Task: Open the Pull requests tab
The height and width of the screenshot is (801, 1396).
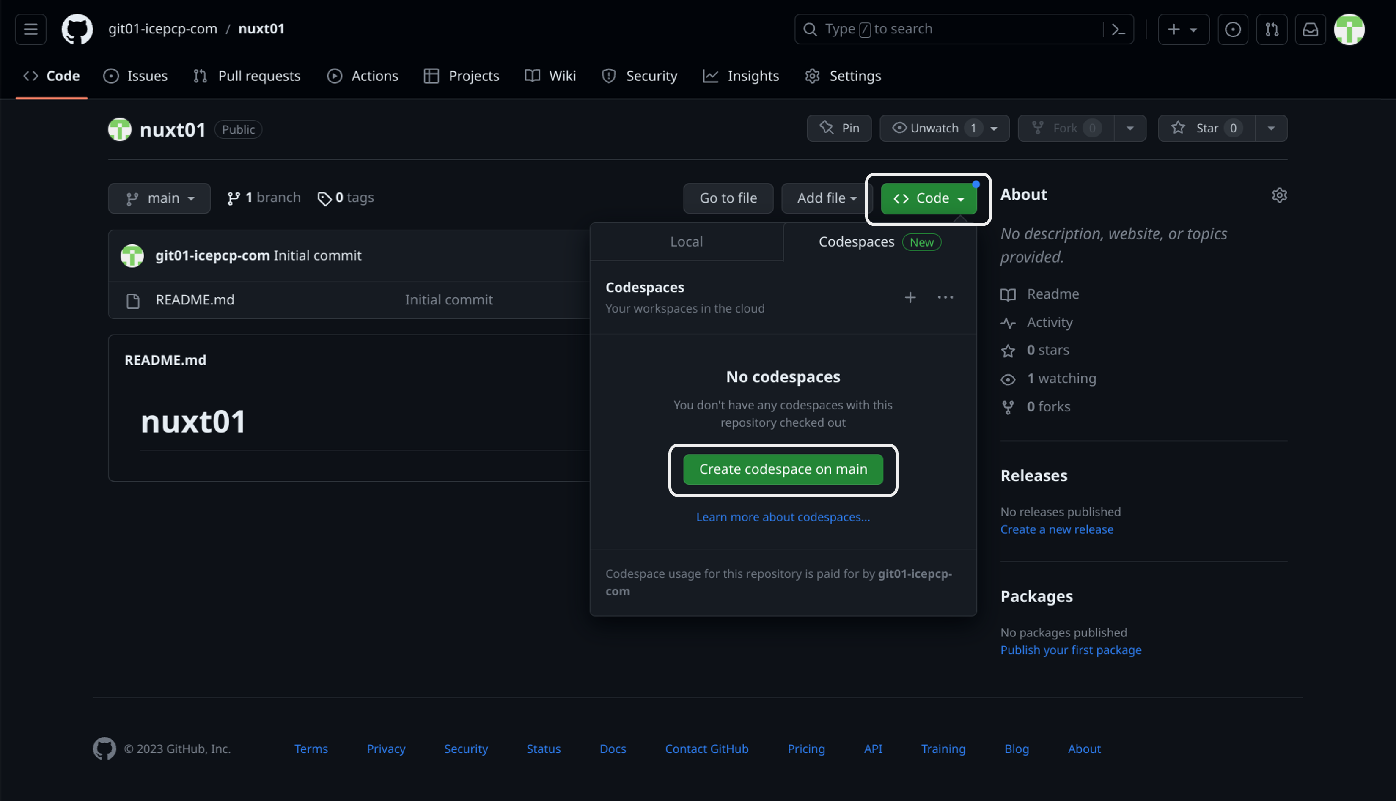Action: [x=247, y=76]
